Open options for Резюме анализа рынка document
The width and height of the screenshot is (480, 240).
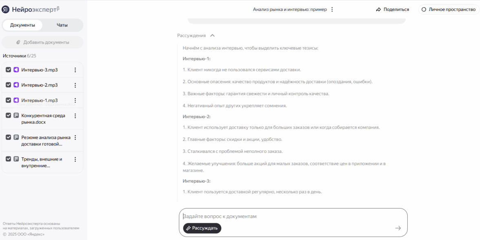click(x=75, y=137)
